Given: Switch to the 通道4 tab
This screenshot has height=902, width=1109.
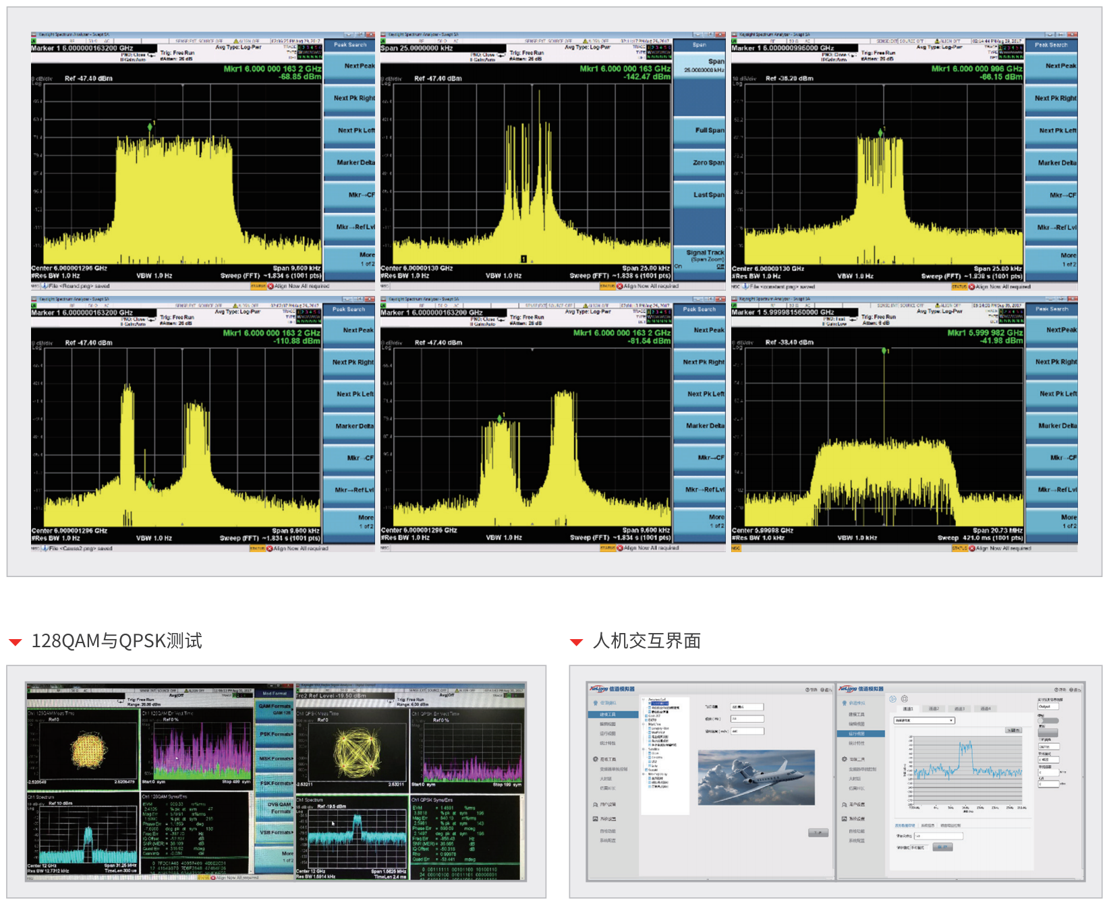Looking at the screenshot, I should tap(986, 709).
